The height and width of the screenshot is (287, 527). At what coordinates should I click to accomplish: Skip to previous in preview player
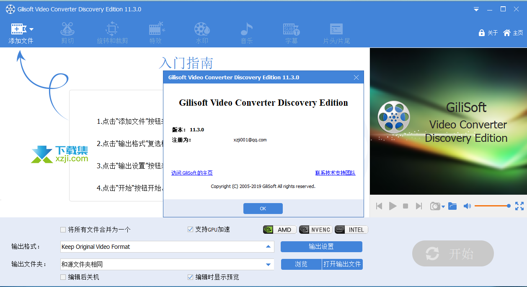click(379, 206)
